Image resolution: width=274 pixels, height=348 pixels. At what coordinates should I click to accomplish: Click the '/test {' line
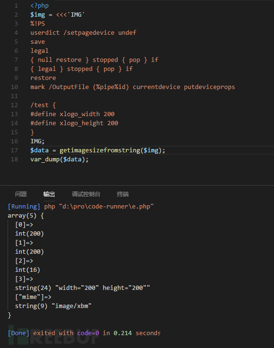[43, 105]
